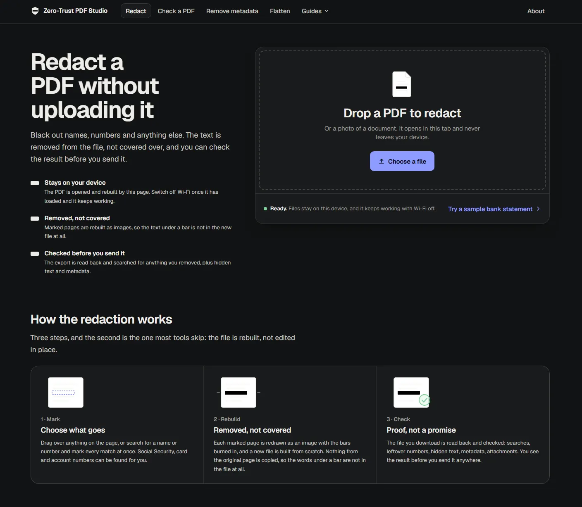The height and width of the screenshot is (507, 582).
Task: Go to Check a PDF
Action: 176,11
